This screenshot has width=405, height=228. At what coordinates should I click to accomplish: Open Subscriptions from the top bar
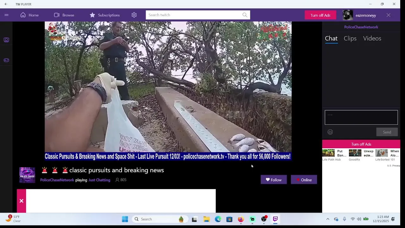tap(105, 15)
